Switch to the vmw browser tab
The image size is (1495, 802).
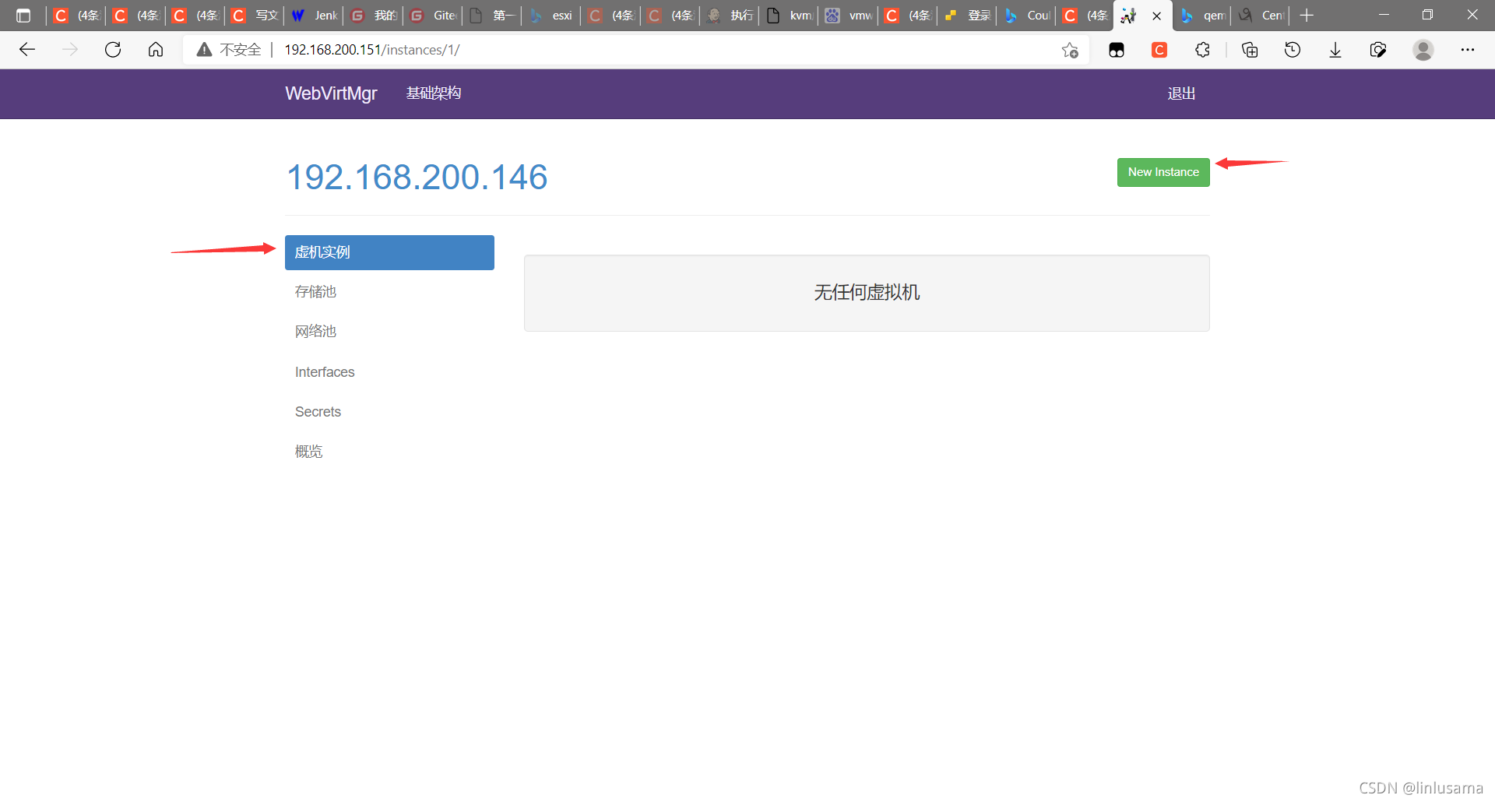pos(848,16)
